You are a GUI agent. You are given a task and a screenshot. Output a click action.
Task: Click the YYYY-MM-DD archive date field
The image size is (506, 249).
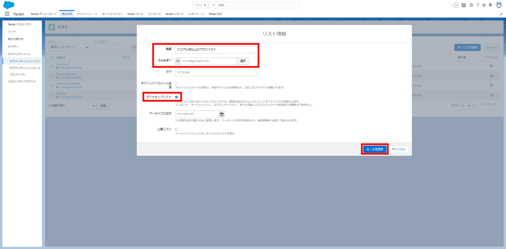[x=197, y=114]
